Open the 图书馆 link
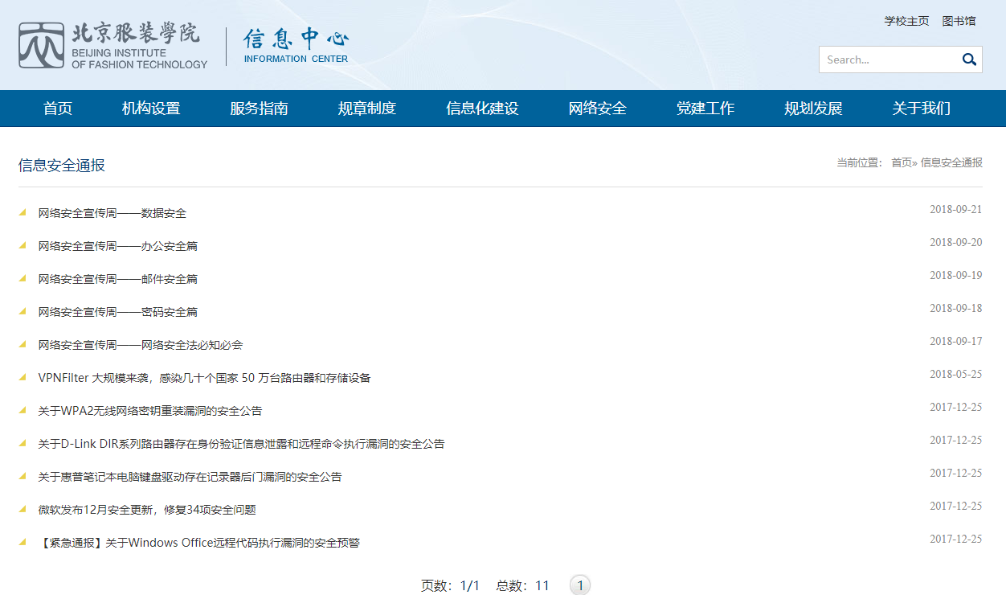 click(x=959, y=21)
